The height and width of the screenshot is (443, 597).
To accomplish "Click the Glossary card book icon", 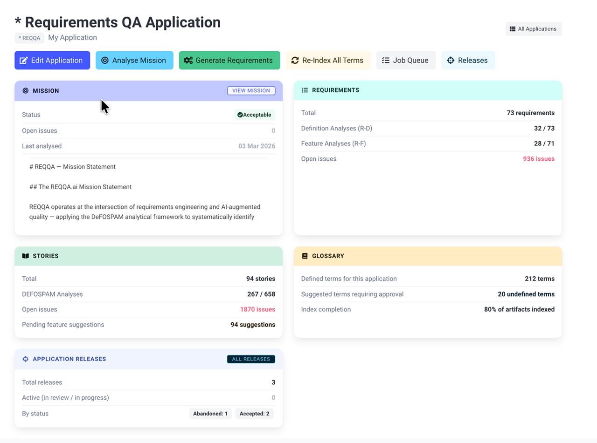I will click(305, 256).
